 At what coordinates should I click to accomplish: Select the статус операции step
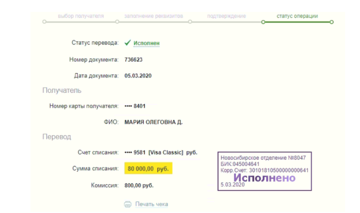tap(297, 16)
